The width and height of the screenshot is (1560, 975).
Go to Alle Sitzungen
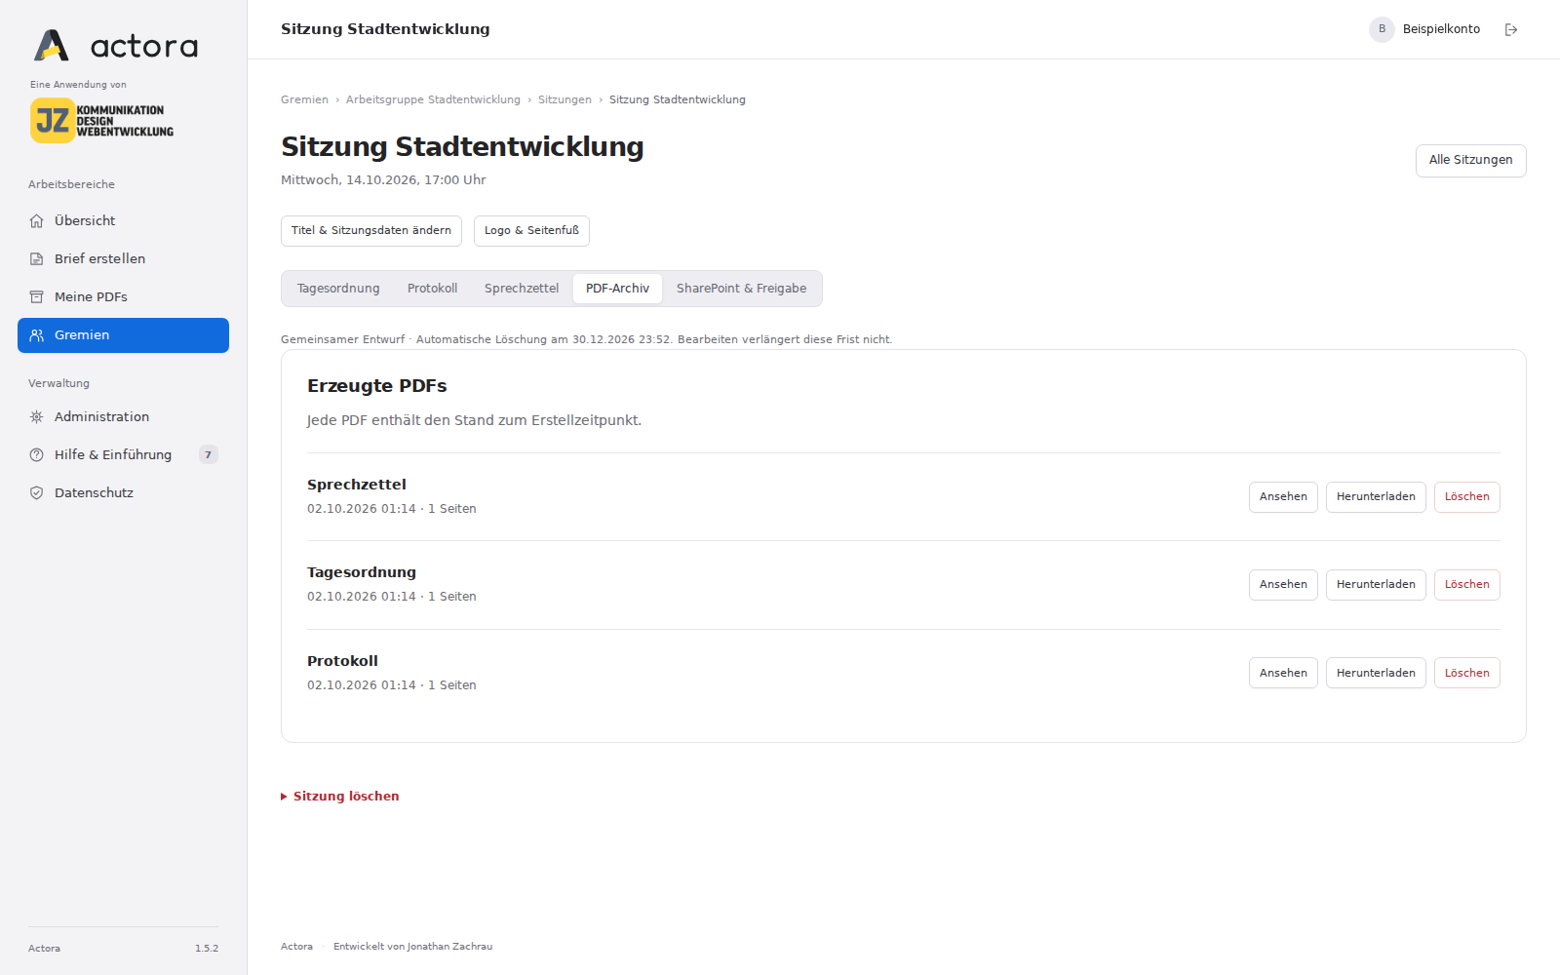pyautogui.click(x=1470, y=161)
